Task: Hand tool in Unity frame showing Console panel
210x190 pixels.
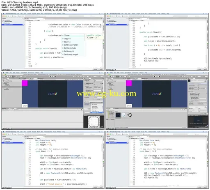Action: [x=4, y=76]
